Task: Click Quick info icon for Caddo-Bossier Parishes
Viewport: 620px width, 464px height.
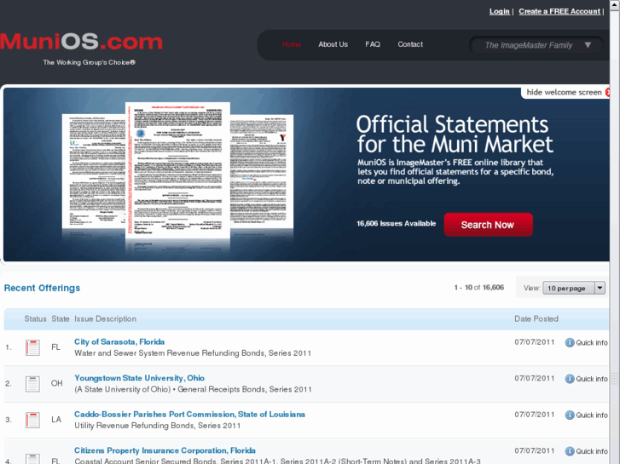Action: click(570, 415)
